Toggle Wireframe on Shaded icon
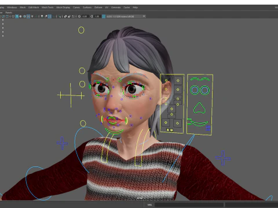 tap(24, 16)
